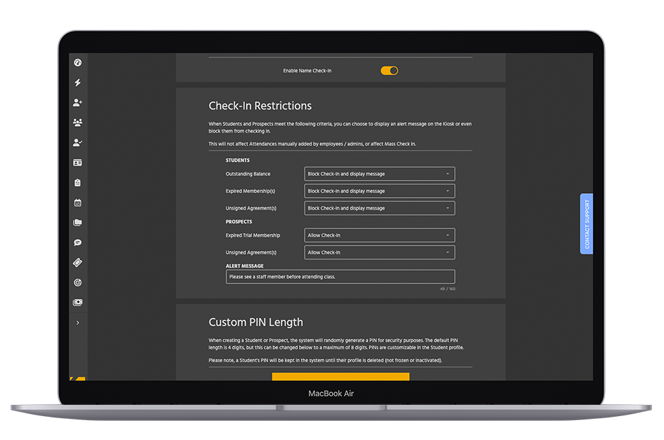
Task: Select the payment card icon in sidebar
Action: point(78,302)
